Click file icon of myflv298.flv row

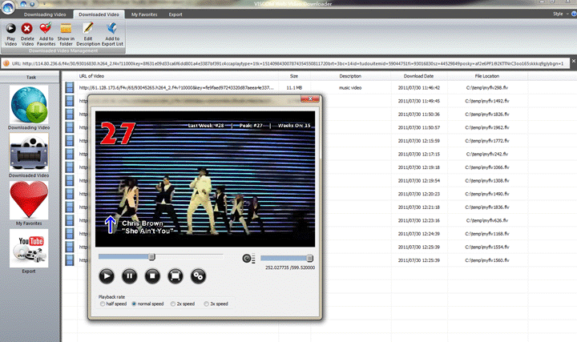click(70, 88)
